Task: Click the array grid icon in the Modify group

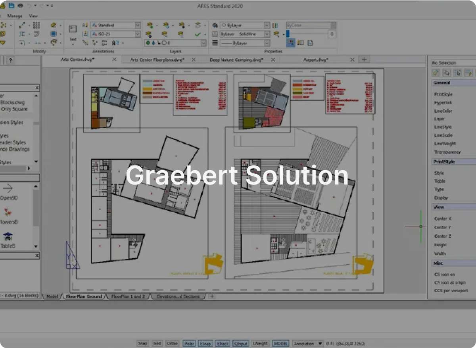Action: click(x=36, y=25)
